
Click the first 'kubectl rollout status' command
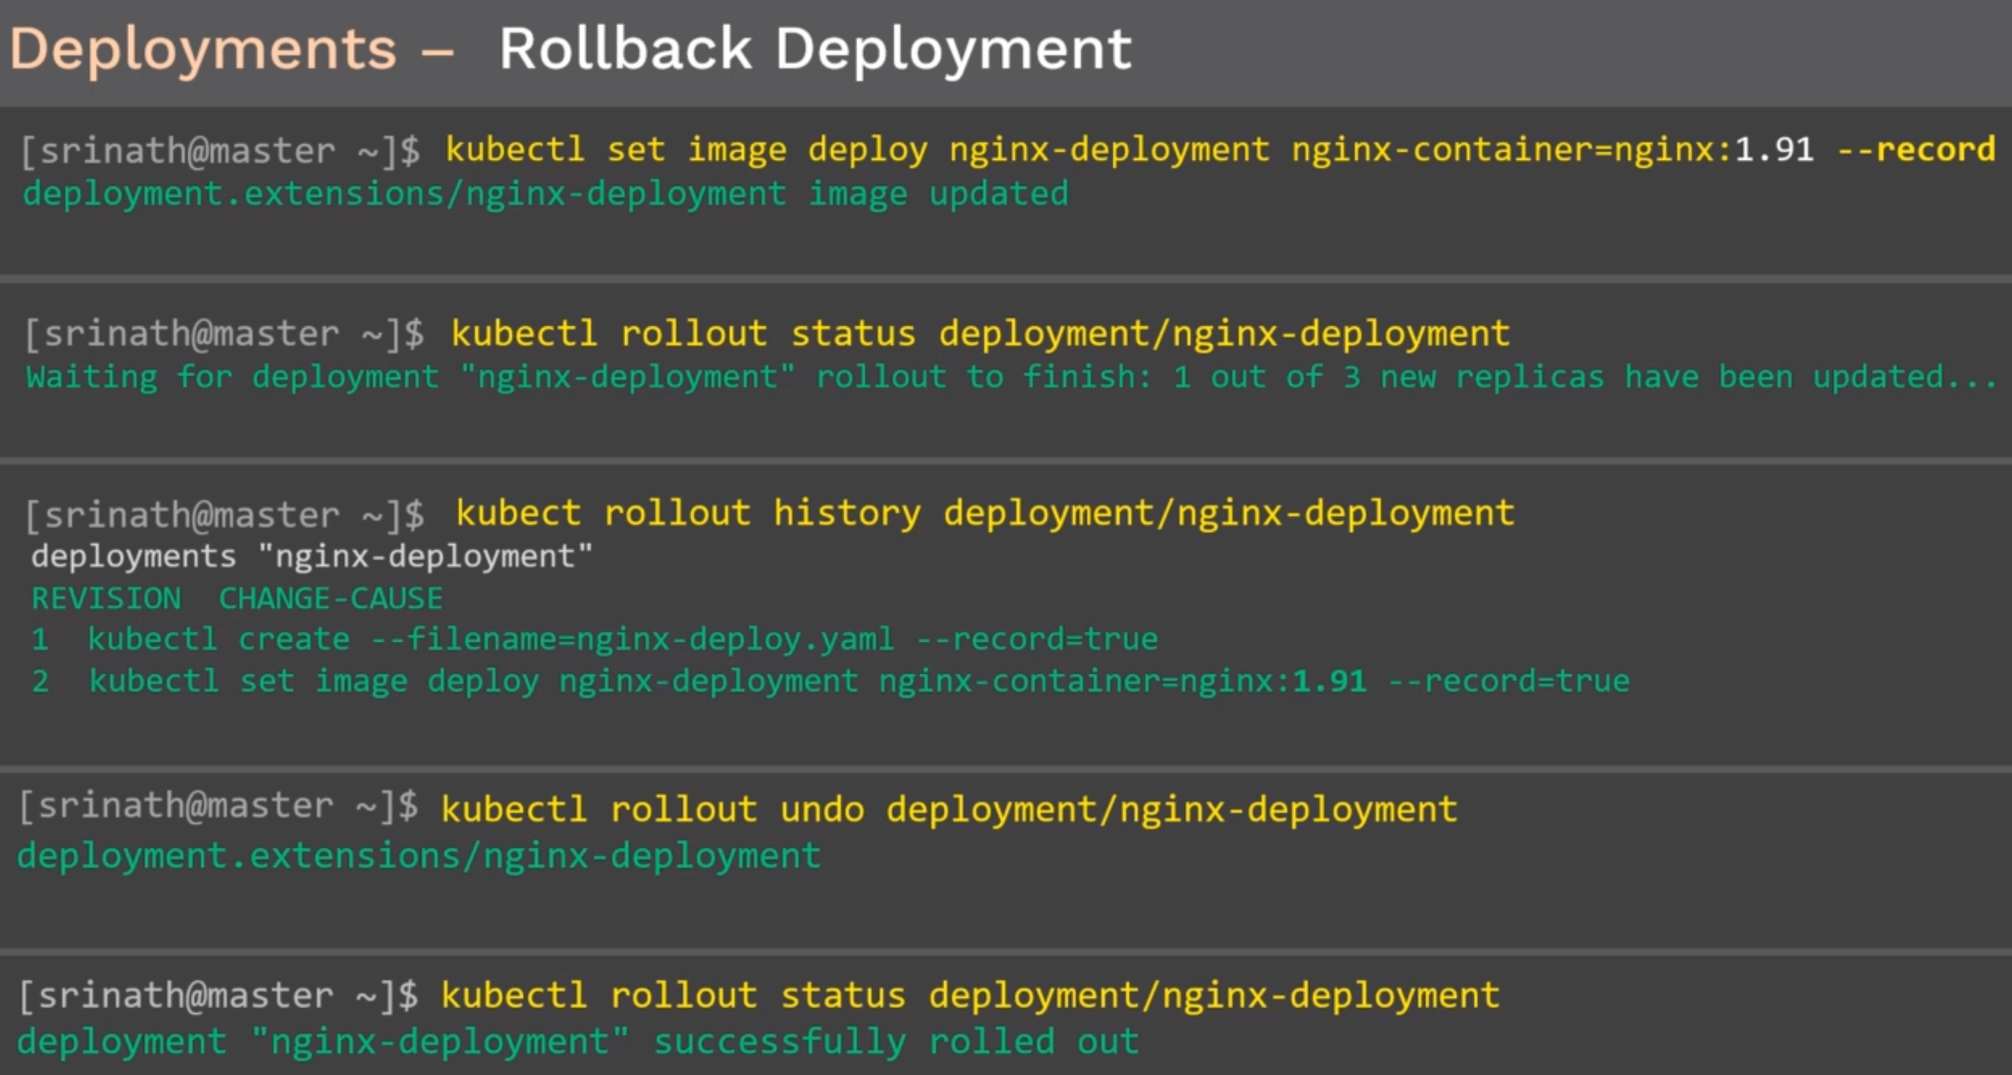pyautogui.click(x=981, y=335)
